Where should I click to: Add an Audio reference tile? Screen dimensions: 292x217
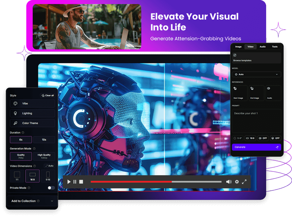(x=273, y=93)
